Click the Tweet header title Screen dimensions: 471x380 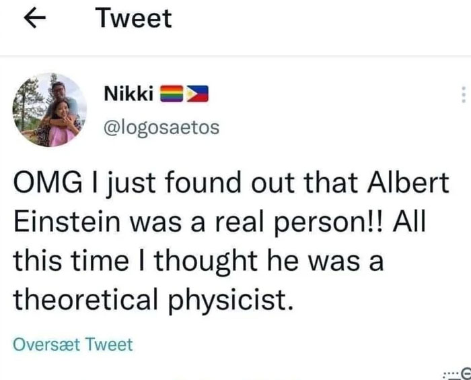click(133, 18)
